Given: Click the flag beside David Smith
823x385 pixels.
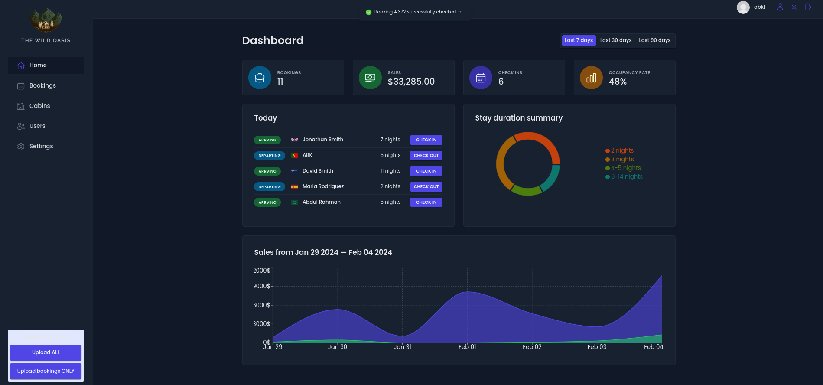Looking at the screenshot, I should (294, 171).
